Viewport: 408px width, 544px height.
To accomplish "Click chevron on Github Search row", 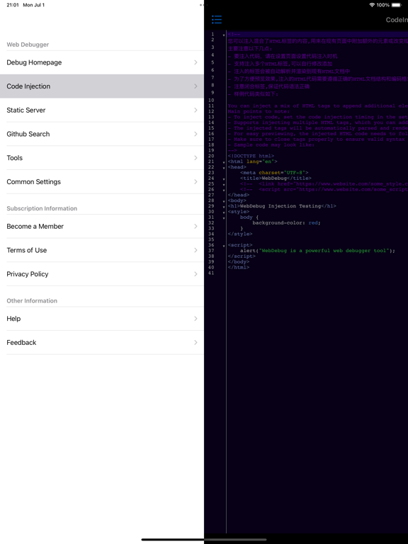I will coord(195,134).
